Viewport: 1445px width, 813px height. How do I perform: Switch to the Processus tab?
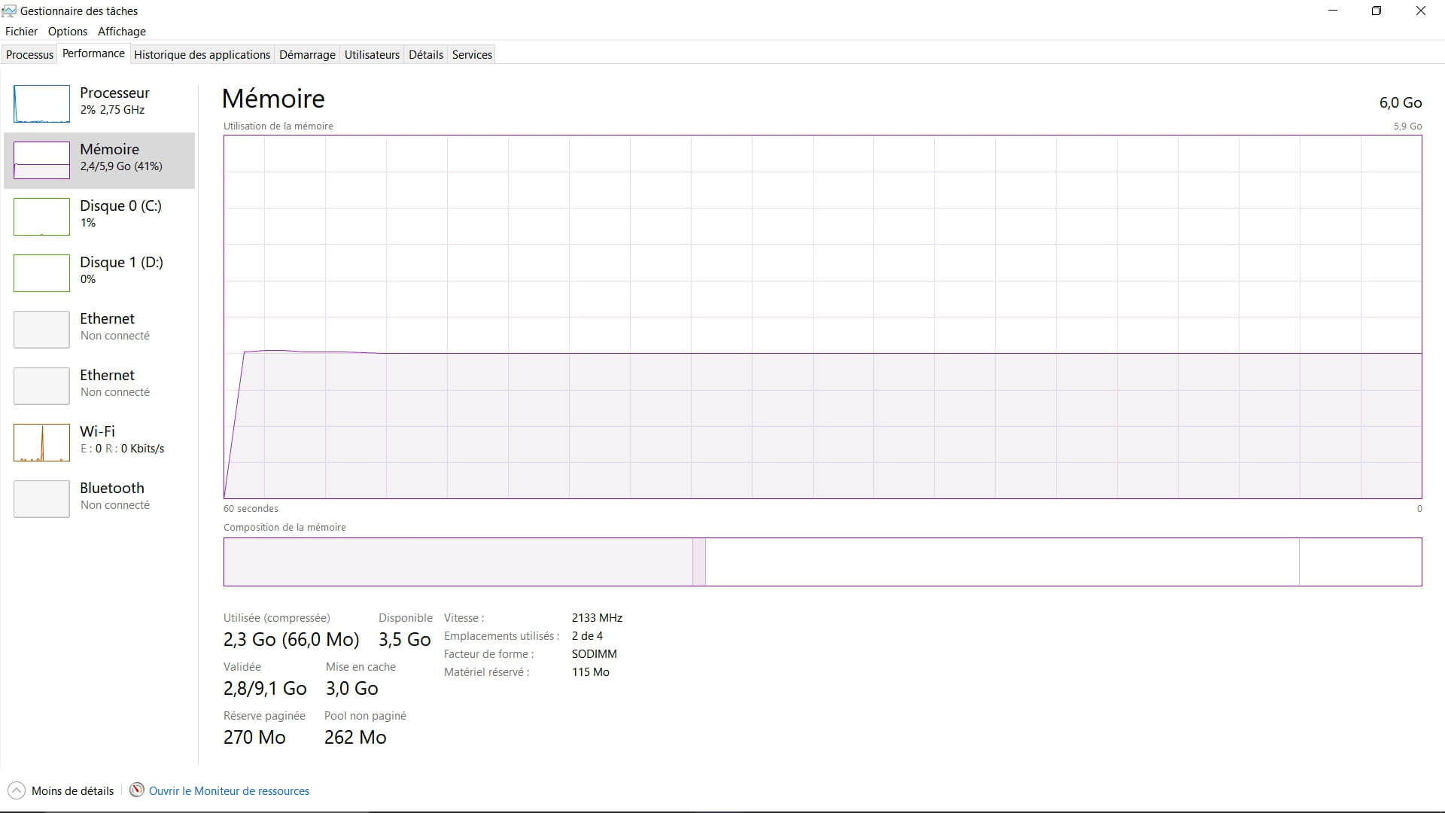(30, 55)
